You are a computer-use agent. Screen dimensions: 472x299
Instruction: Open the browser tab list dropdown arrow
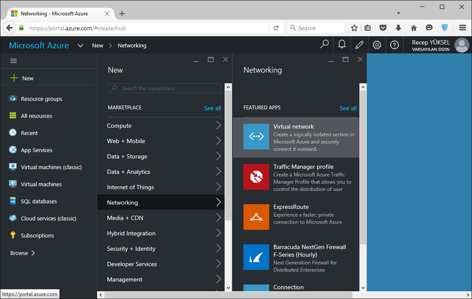click(398, 13)
